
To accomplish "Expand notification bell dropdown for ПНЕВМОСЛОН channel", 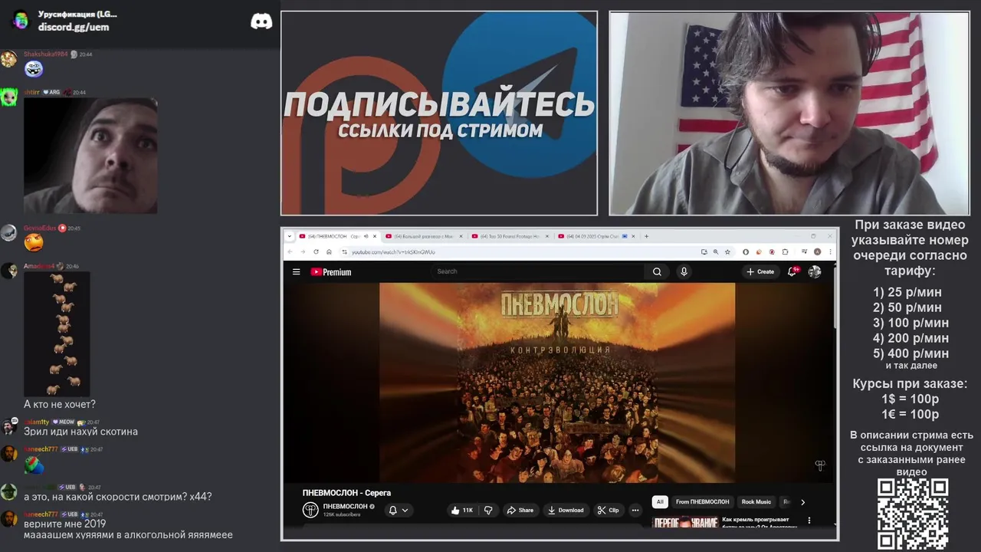I will pos(405,510).
